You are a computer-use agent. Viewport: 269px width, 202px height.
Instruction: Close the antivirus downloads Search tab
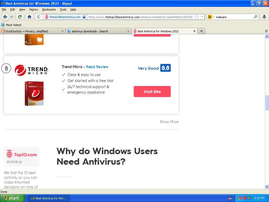pyautogui.click(x=128, y=31)
